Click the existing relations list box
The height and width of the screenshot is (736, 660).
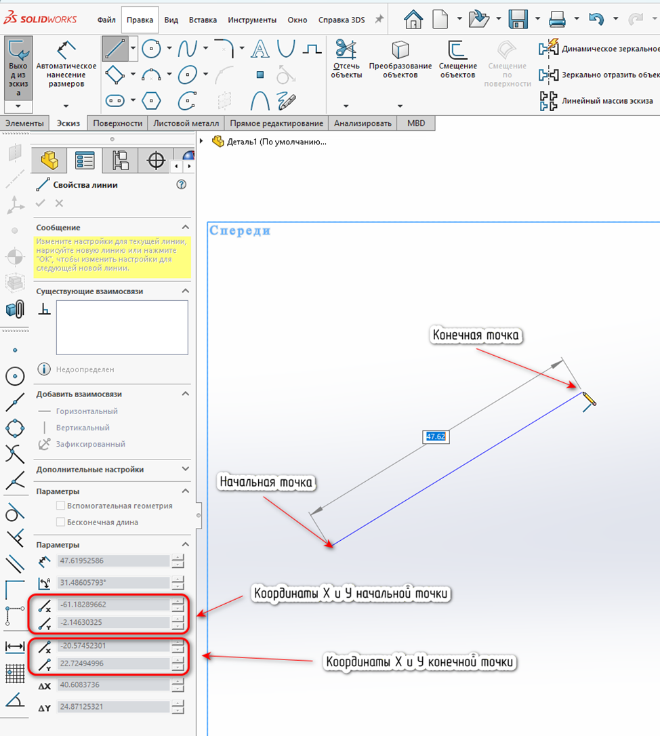click(122, 327)
